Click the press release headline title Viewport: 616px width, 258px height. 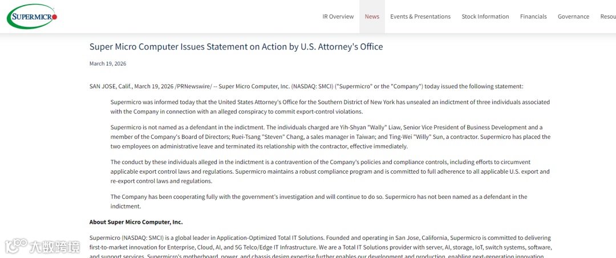tap(236, 47)
